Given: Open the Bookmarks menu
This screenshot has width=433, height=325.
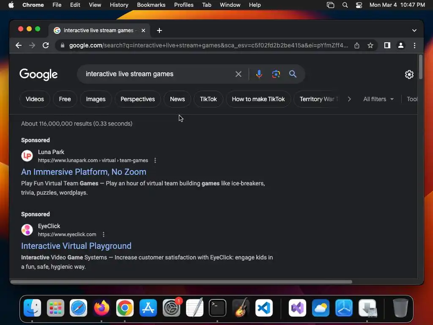Looking at the screenshot, I should coord(151,5).
